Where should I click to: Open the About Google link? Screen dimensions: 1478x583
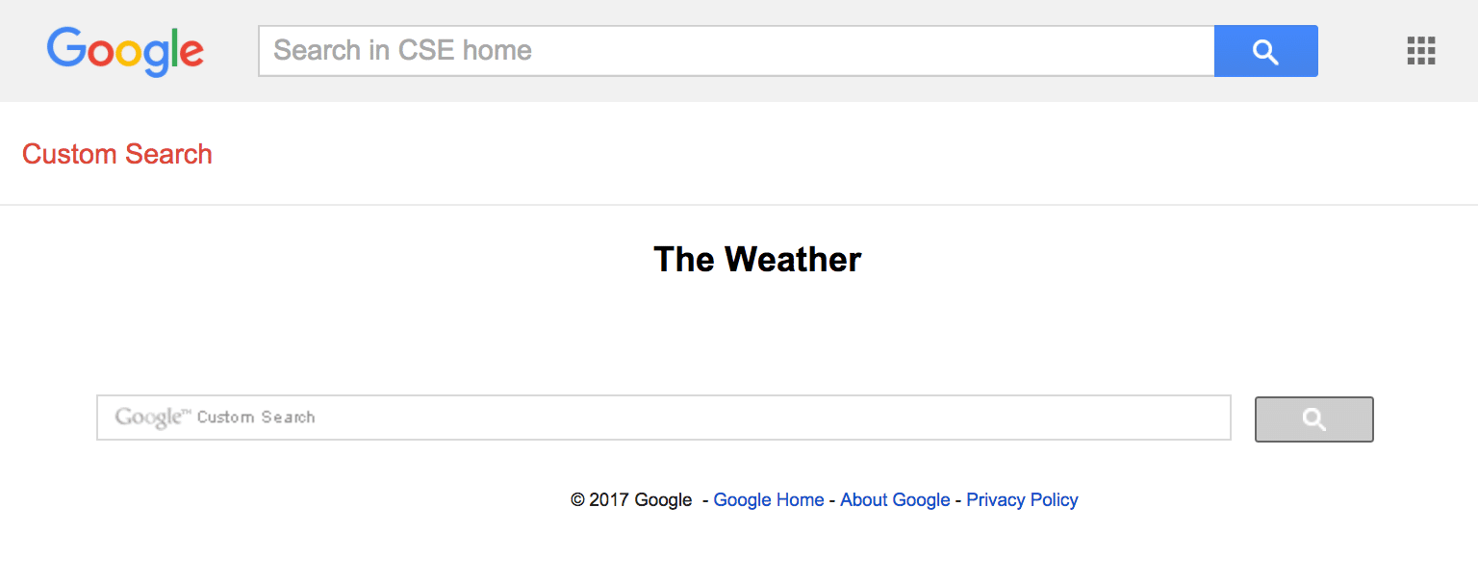(895, 500)
